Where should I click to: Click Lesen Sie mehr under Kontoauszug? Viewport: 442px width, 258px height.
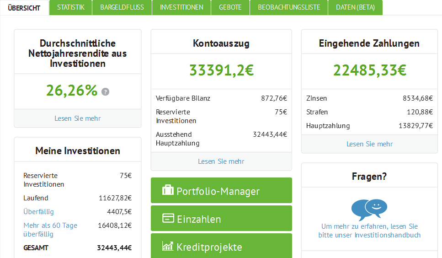coord(221,161)
